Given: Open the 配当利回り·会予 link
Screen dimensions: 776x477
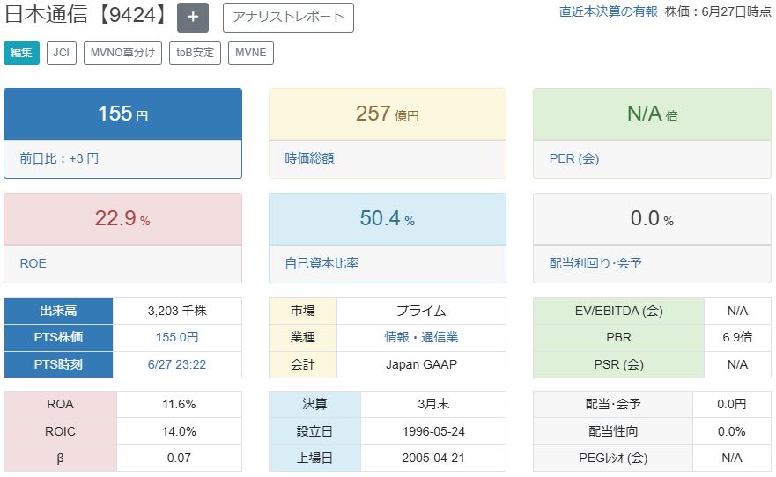Looking at the screenshot, I should click(x=595, y=263).
